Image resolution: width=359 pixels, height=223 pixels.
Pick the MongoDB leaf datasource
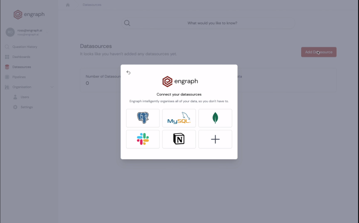(x=215, y=118)
